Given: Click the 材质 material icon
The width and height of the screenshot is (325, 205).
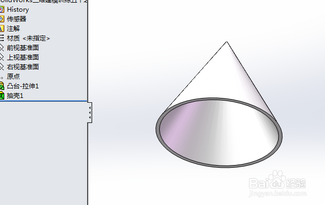Looking at the screenshot, I should (x=2, y=38).
